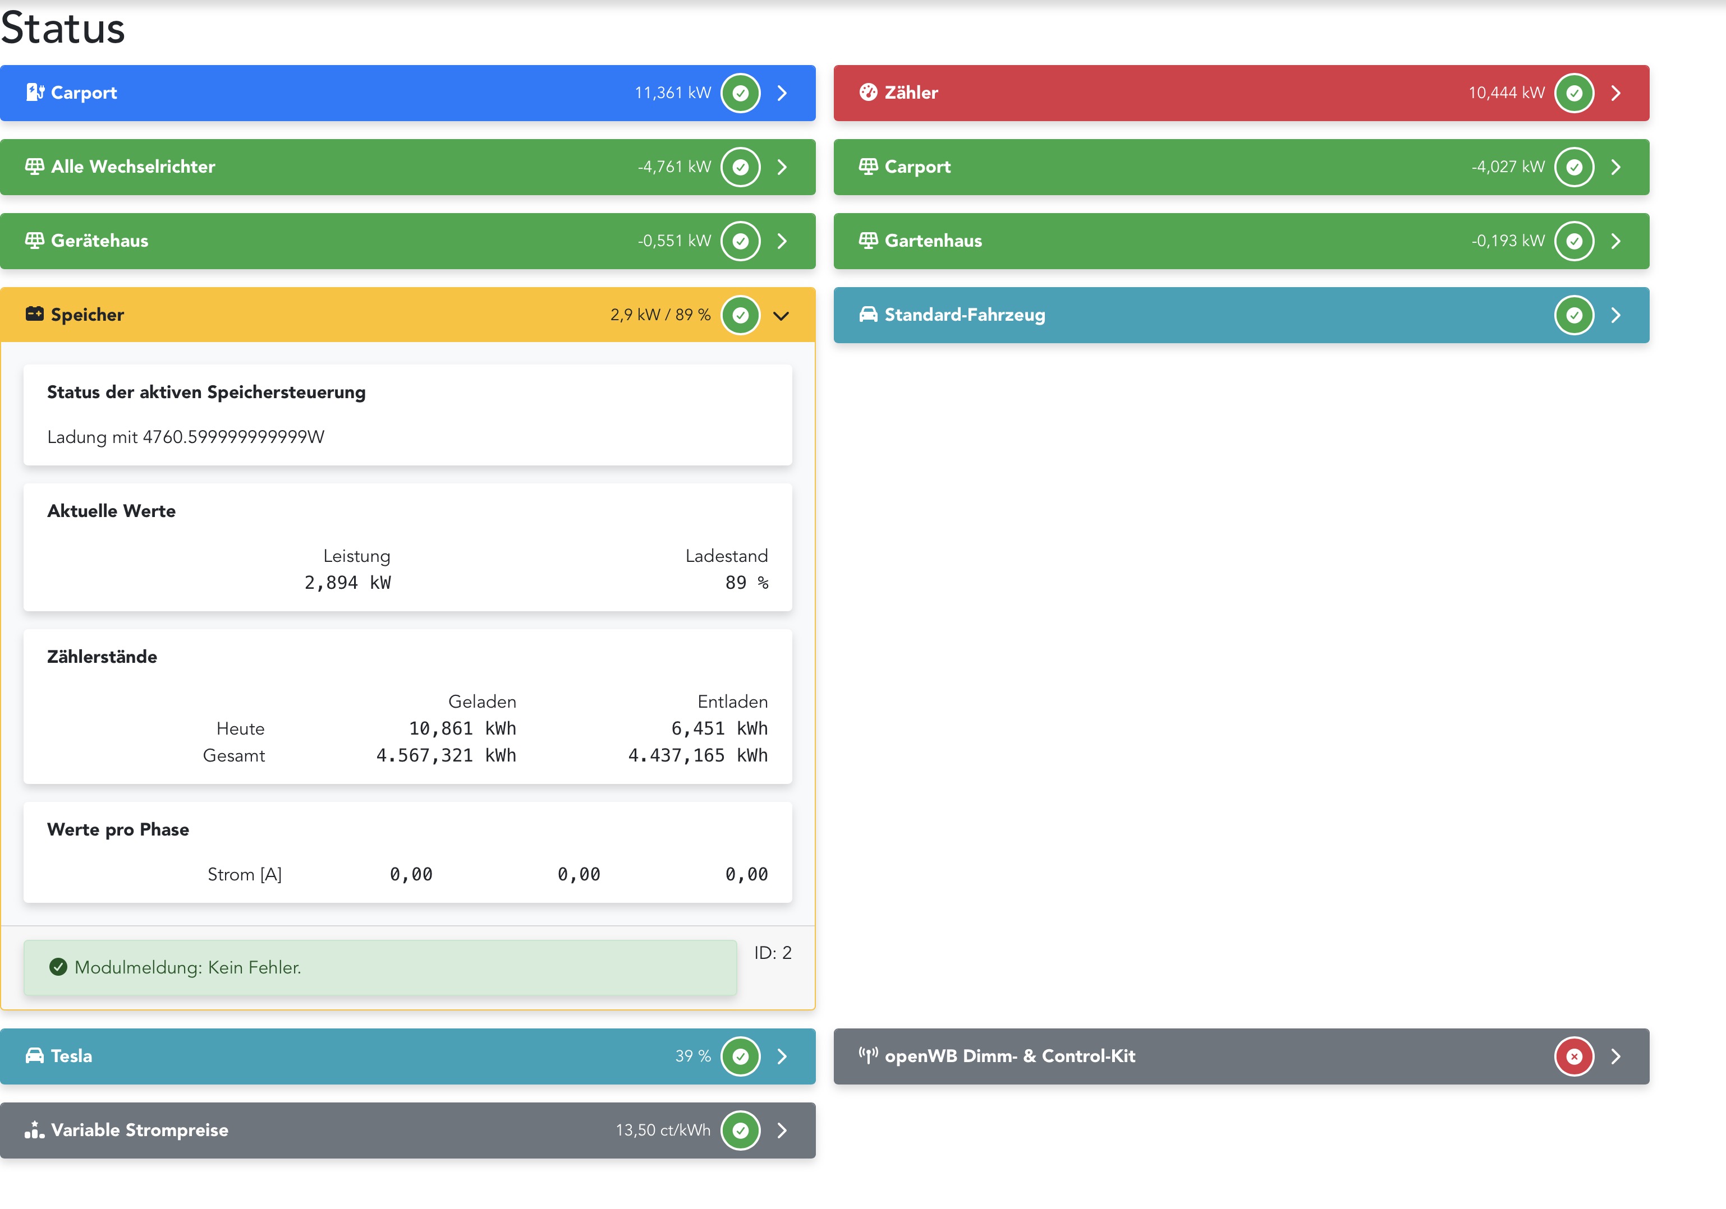Click the green check status on Zähler
1726x1209 pixels.
(x=1574, y=93)
